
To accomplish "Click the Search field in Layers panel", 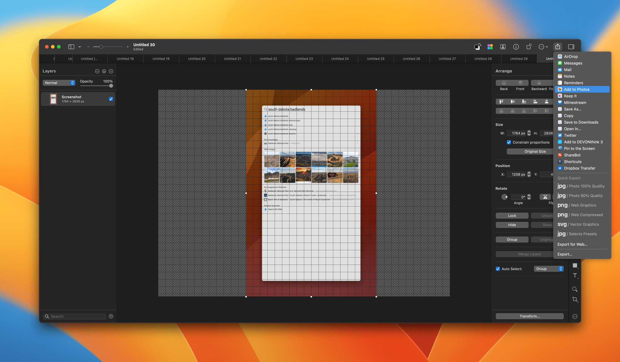I will [75, 316].
